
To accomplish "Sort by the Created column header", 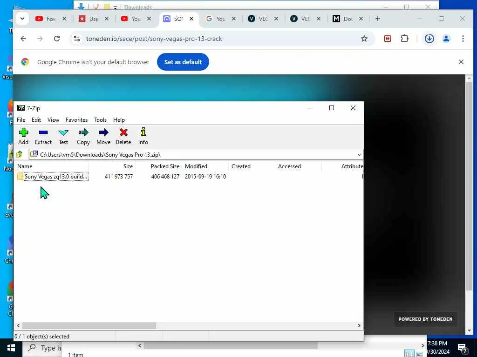I will (x=241, y=166).
